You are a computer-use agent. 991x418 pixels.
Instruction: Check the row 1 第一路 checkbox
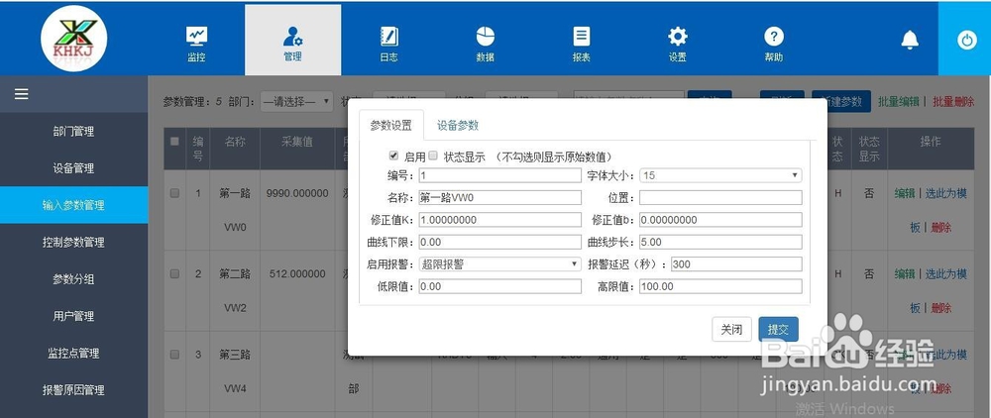tap(174, 193)
